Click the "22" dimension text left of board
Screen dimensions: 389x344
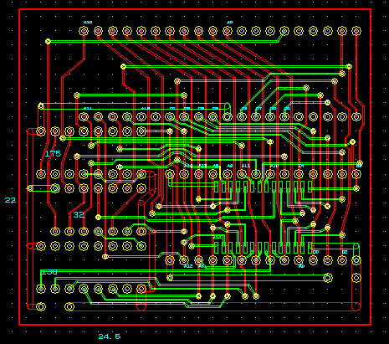(11, 200)
